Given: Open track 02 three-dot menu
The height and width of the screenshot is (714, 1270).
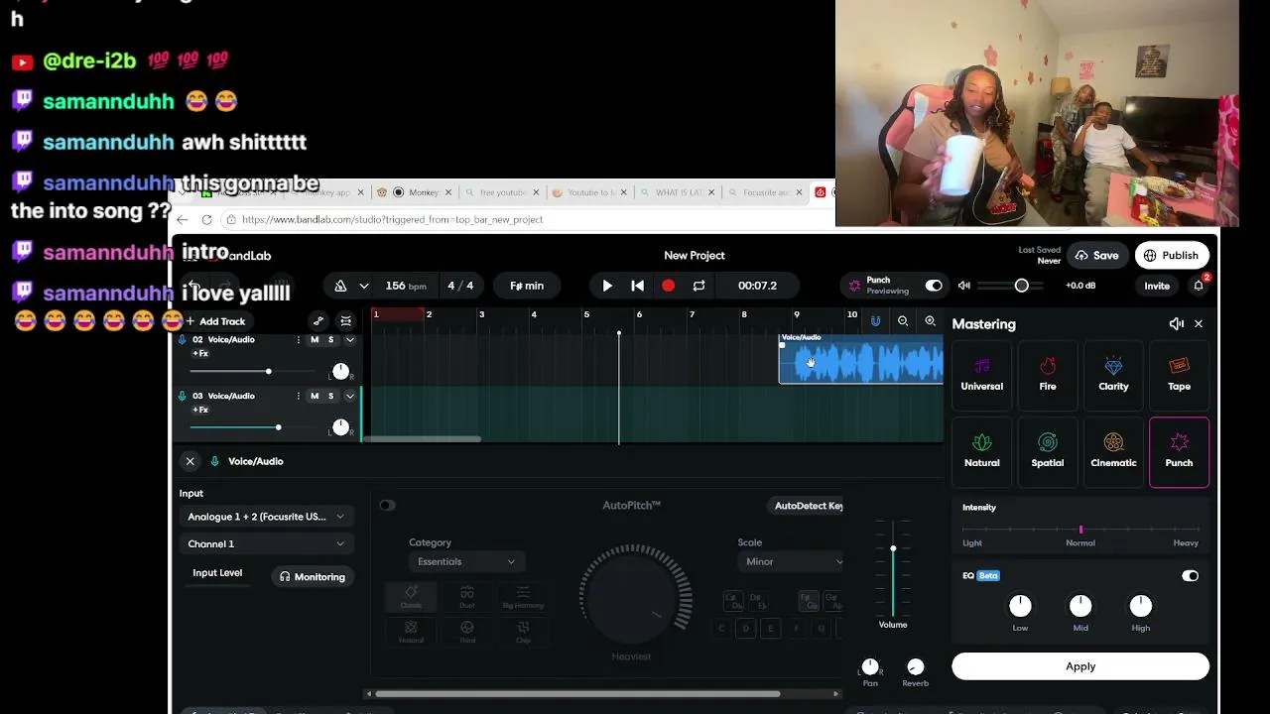Looking at the screenshot, I should pyautogui.click(x=298, y=340).
